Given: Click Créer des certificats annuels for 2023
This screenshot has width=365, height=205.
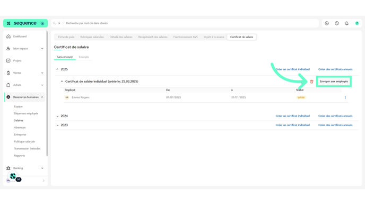Looking at the screenshot, I should pos(335,125).
